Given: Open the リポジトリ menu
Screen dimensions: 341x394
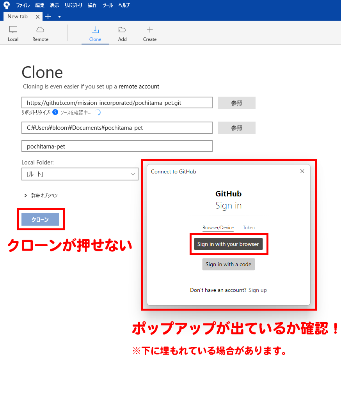Looking at the screenshot, I should point(73,5).
